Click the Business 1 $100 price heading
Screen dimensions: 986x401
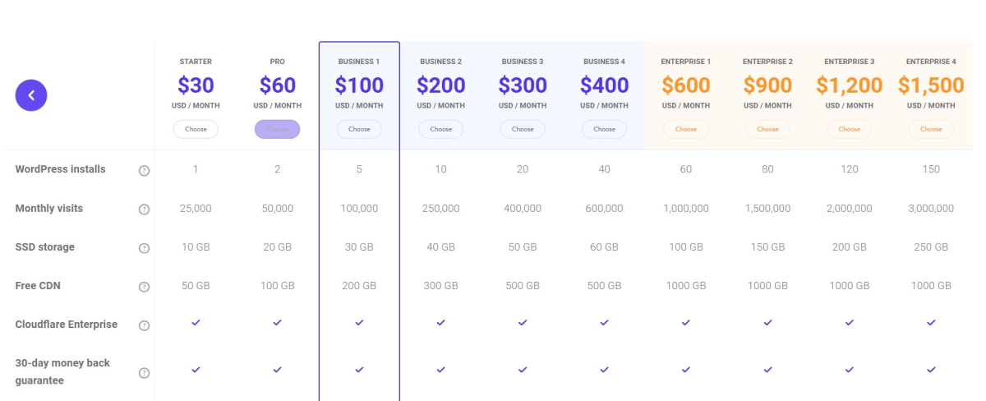pyautogui.click(x=359, y=85)
